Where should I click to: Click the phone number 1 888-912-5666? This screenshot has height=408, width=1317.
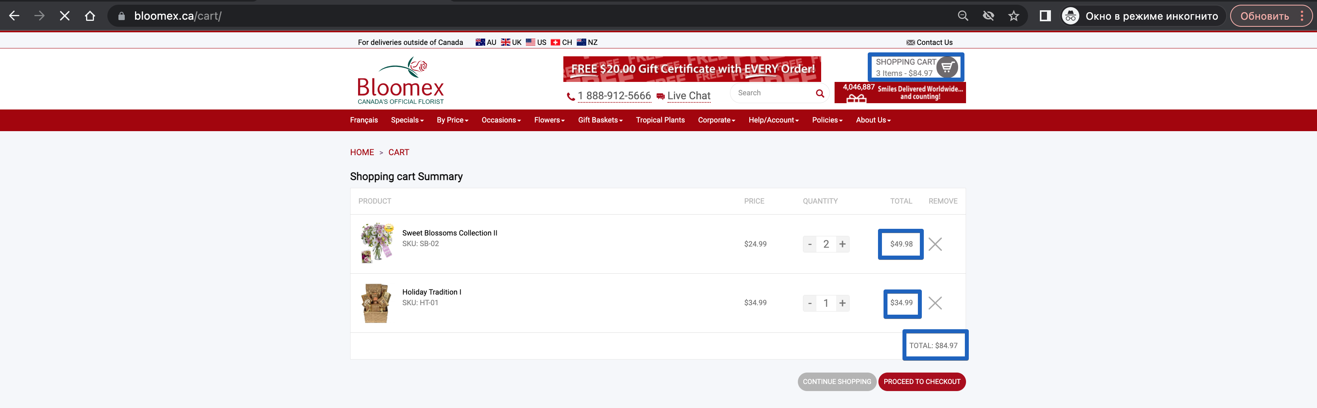[614, 96]
